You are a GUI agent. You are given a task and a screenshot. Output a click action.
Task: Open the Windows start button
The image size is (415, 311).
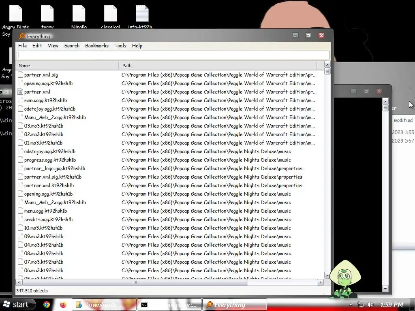(17, 305)
